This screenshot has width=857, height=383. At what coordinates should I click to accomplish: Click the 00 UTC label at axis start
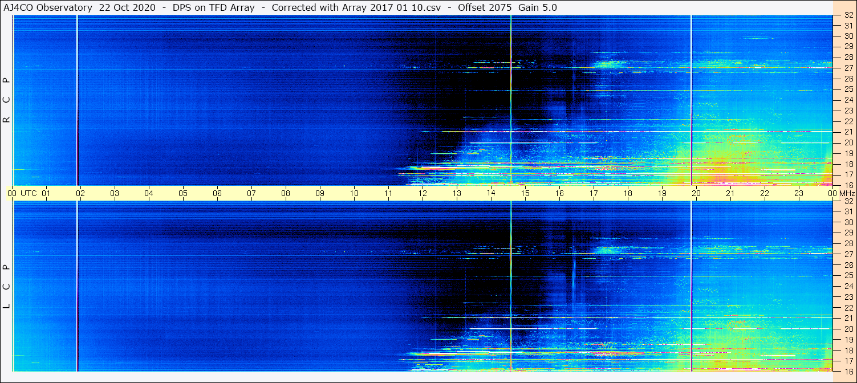[x=12, y=193]
